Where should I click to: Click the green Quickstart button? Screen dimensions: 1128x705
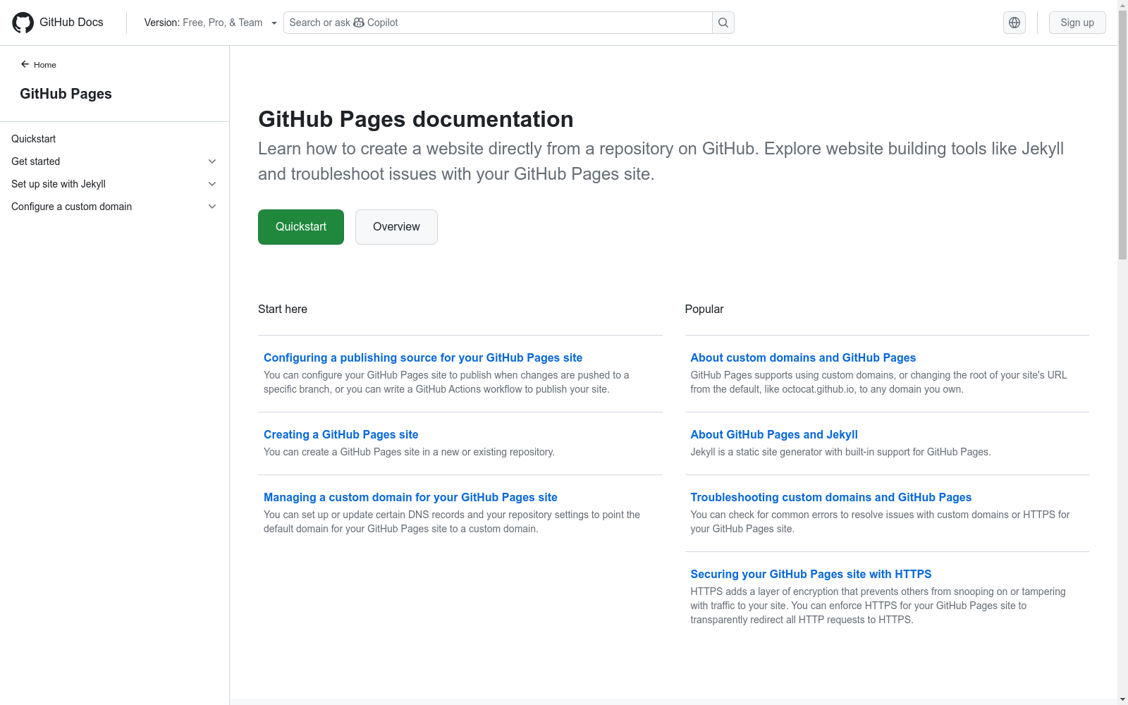point(301,227)
